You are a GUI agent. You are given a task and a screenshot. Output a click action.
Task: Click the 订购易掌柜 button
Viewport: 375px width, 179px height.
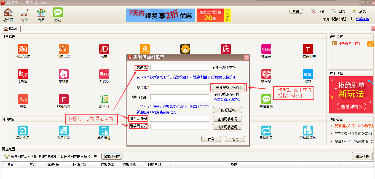click(x=227, y=110)
